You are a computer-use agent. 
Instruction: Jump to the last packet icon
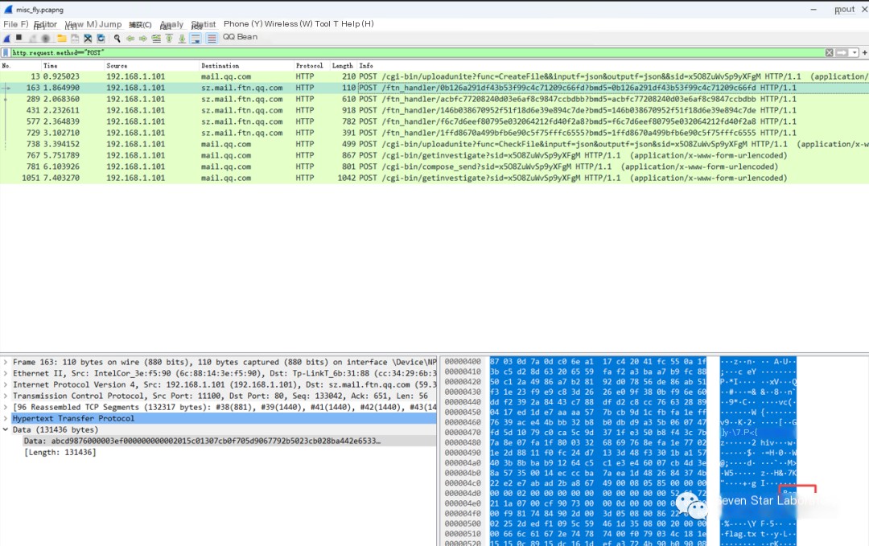(182, 39)
